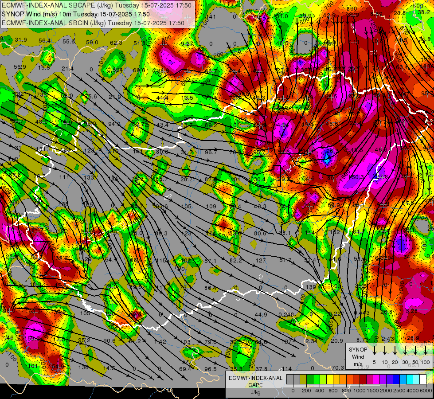Click the 4000 tick label on color scale

tap(413, 391)
